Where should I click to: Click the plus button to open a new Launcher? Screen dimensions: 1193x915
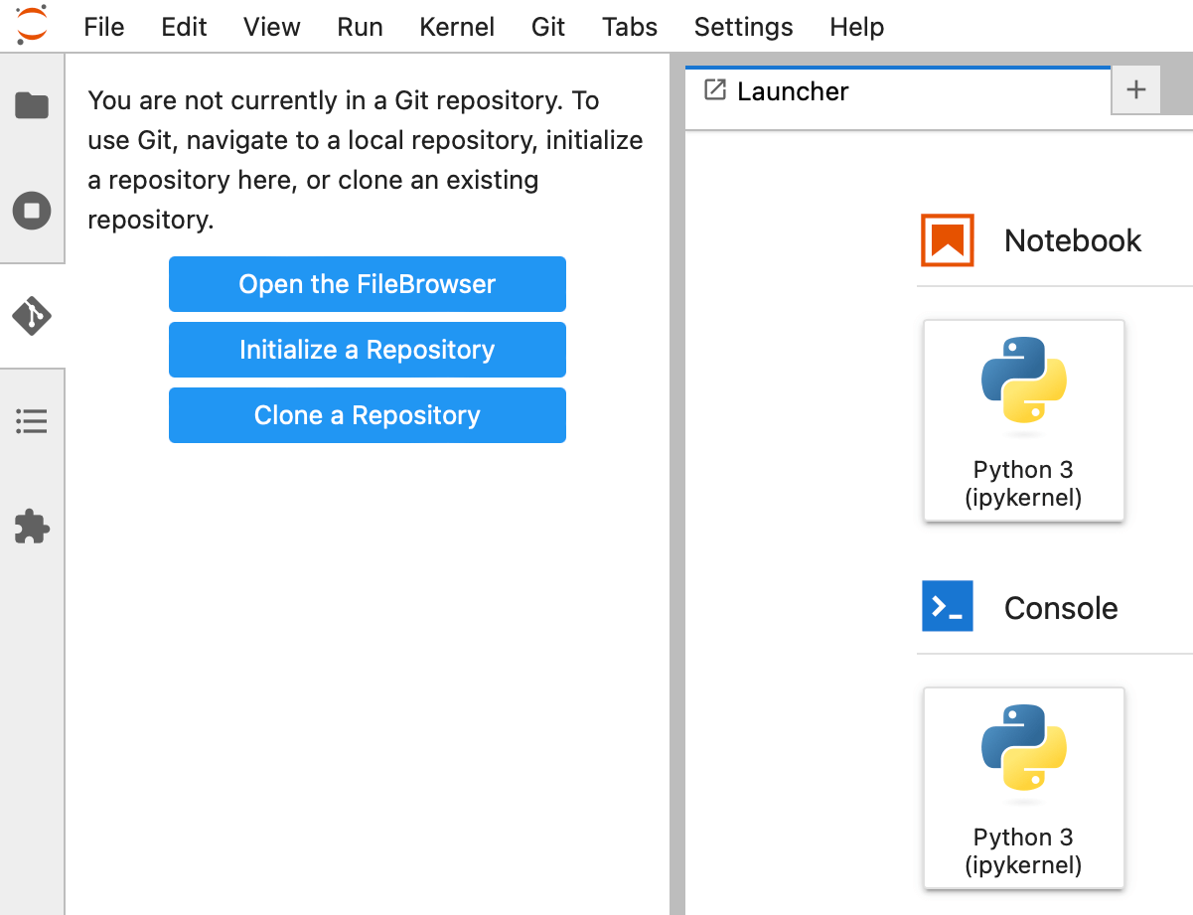click(x=1135, y=89)
